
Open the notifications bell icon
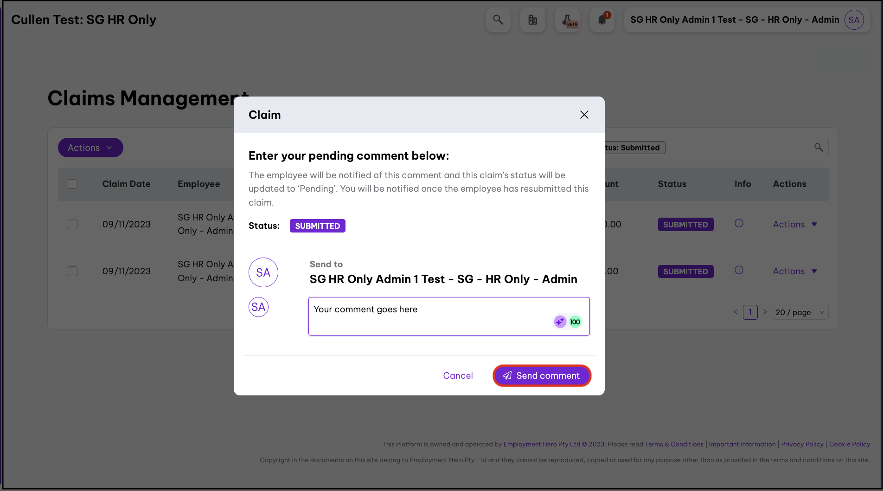pyautogui.click(x=602, y=20)
